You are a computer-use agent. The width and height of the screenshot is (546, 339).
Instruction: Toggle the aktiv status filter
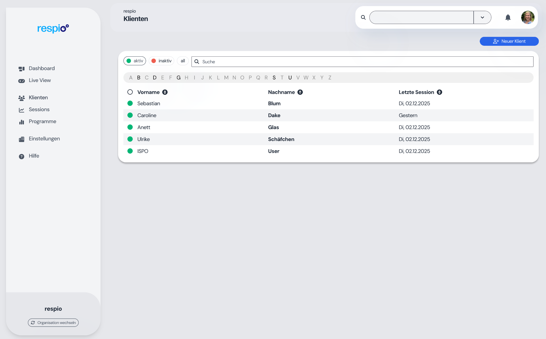coord(135,61)
